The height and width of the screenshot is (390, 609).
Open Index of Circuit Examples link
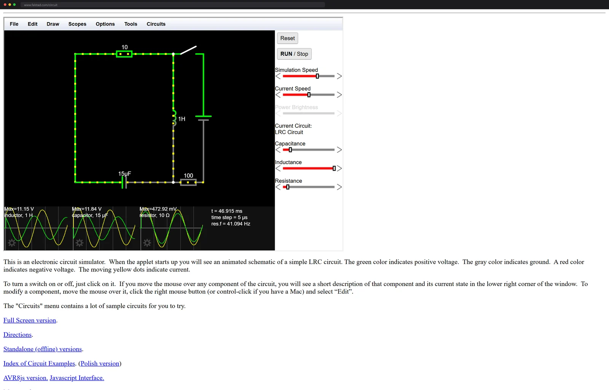[x=39, y=364]
